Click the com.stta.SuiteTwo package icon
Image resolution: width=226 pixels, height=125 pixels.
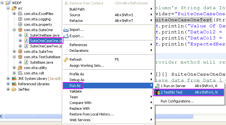(x=20, y=52)
